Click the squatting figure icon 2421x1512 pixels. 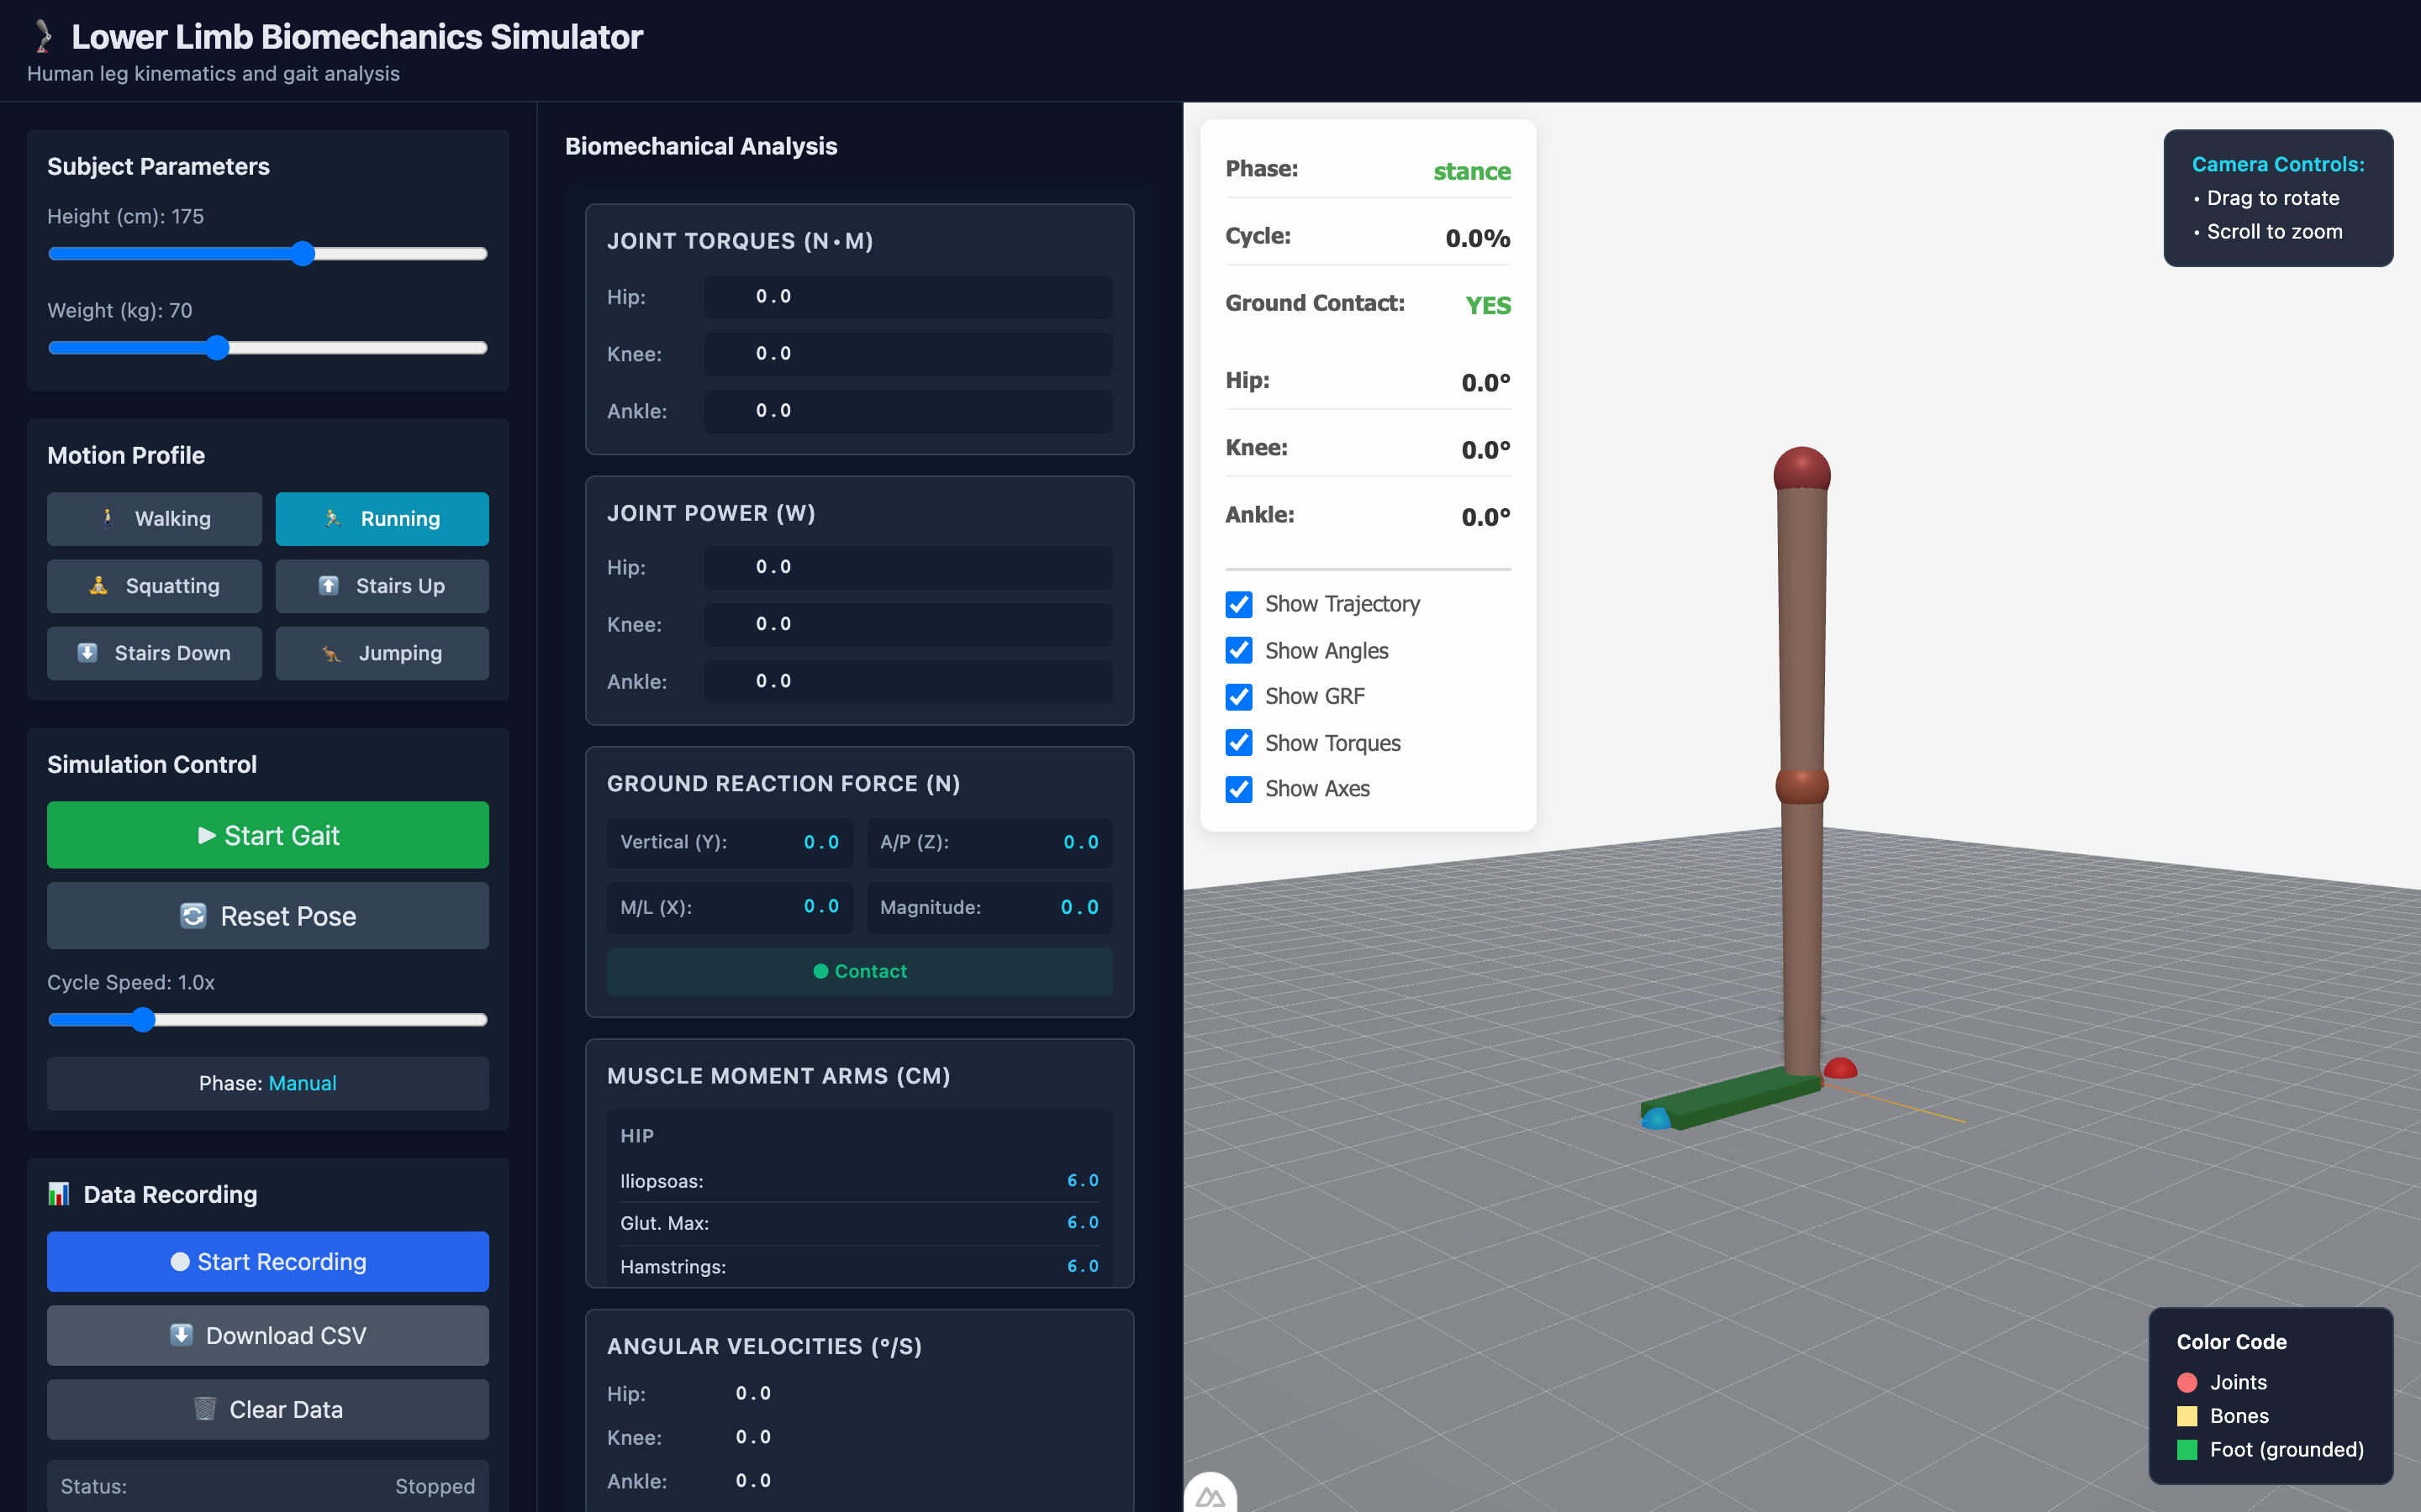click(98, 585)
